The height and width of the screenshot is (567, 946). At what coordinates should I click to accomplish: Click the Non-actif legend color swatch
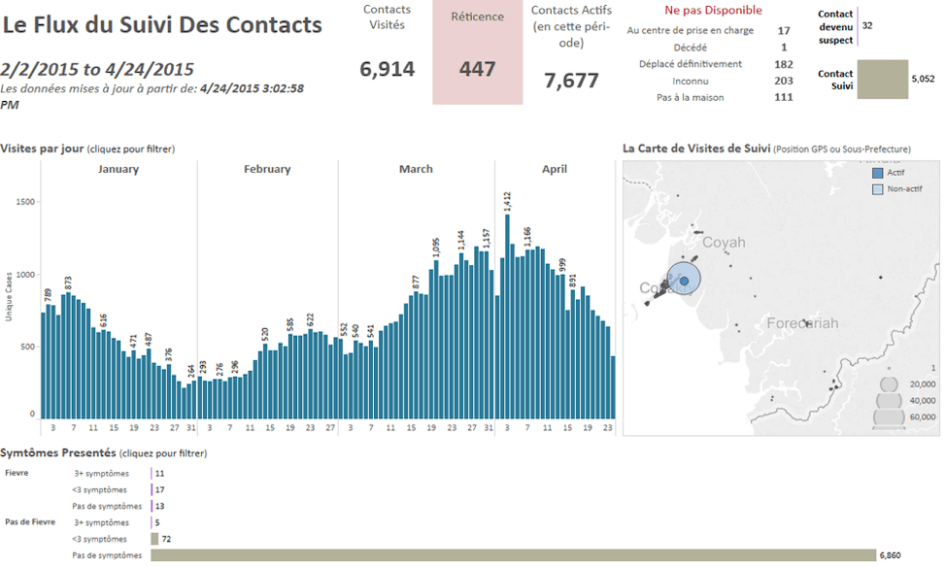click(x=878, y=189)
